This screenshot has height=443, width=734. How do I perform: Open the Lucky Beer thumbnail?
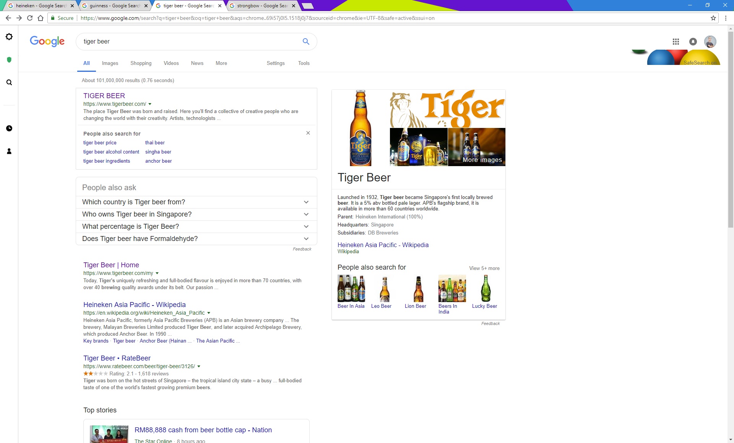coord(486,288)
